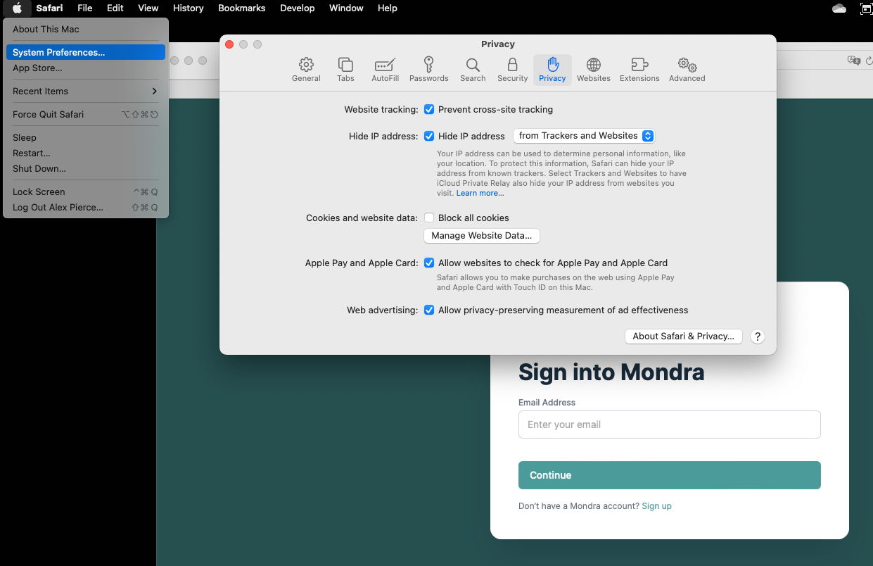Choose Sleep from Apple menu

(x=86, y=137)
